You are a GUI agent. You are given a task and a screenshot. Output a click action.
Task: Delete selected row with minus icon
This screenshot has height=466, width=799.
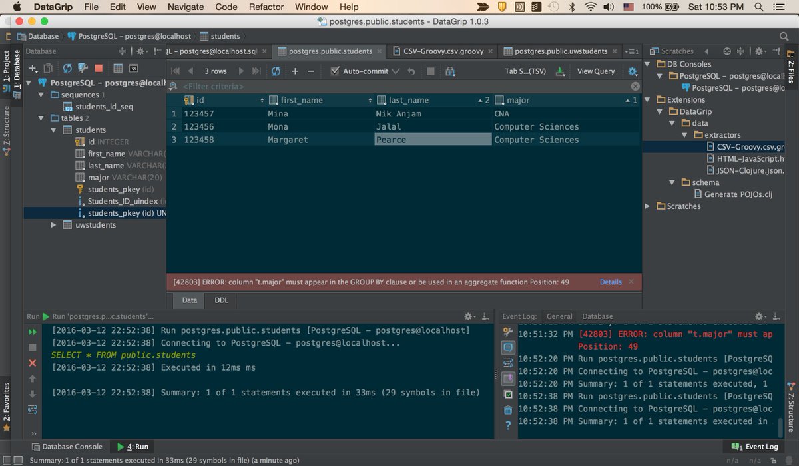tap(310, 71)
